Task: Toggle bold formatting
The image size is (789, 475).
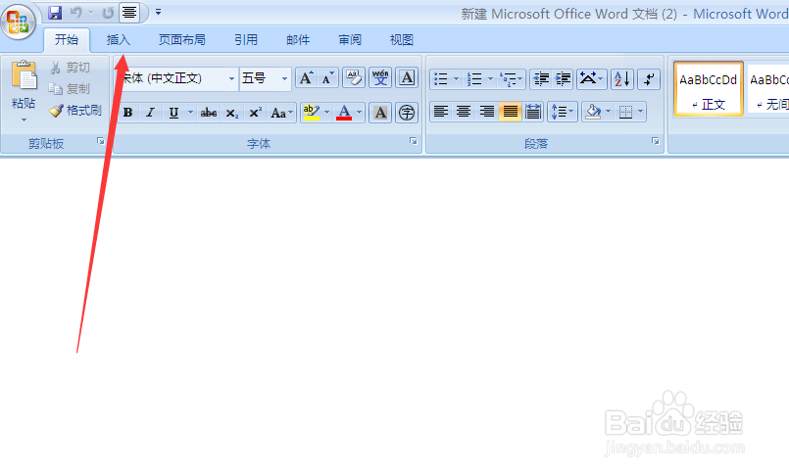Action: click(128, 113)
